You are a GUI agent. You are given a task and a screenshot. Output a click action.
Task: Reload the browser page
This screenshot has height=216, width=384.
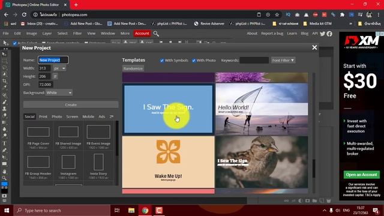point(24,14)
